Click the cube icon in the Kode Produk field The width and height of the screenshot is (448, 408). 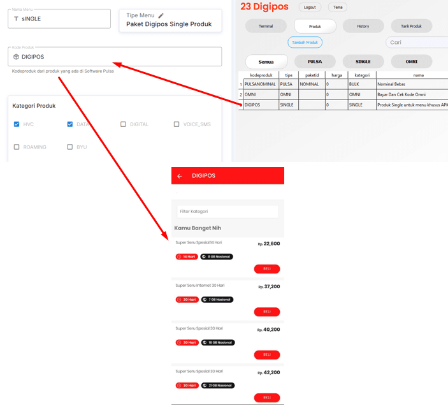[x=16, y=57]
